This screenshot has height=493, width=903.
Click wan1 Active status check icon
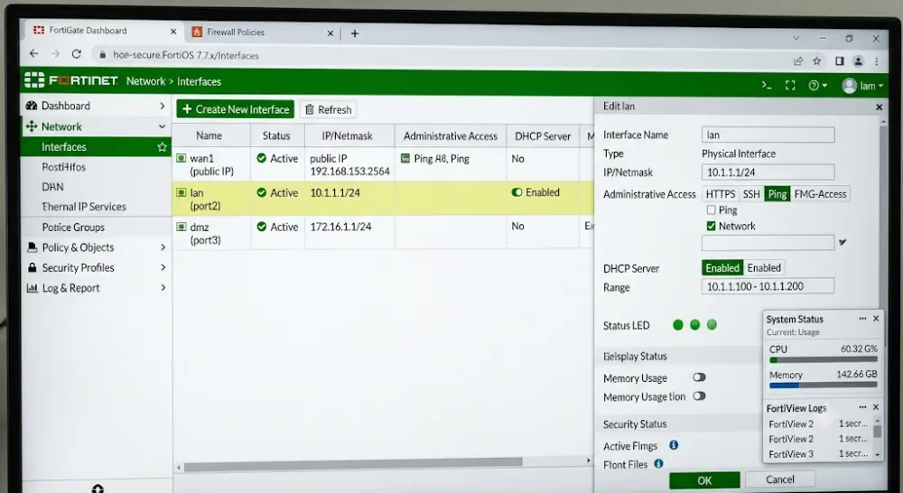pos(262,158)
